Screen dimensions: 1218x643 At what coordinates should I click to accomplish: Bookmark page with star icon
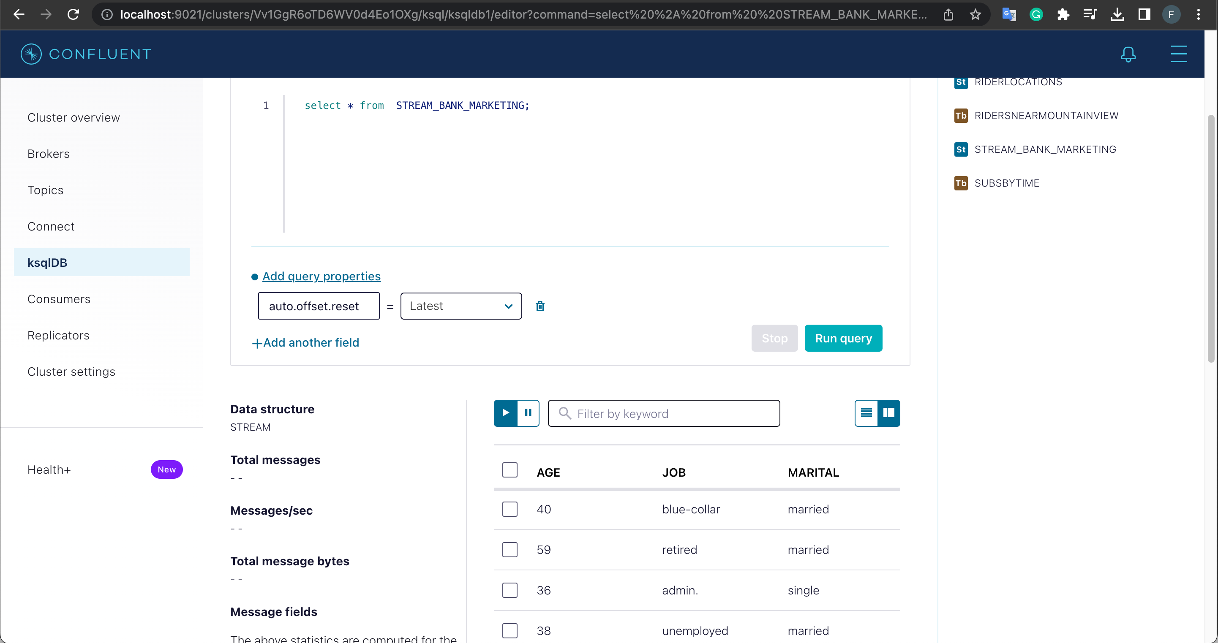[x=975, y=15]
